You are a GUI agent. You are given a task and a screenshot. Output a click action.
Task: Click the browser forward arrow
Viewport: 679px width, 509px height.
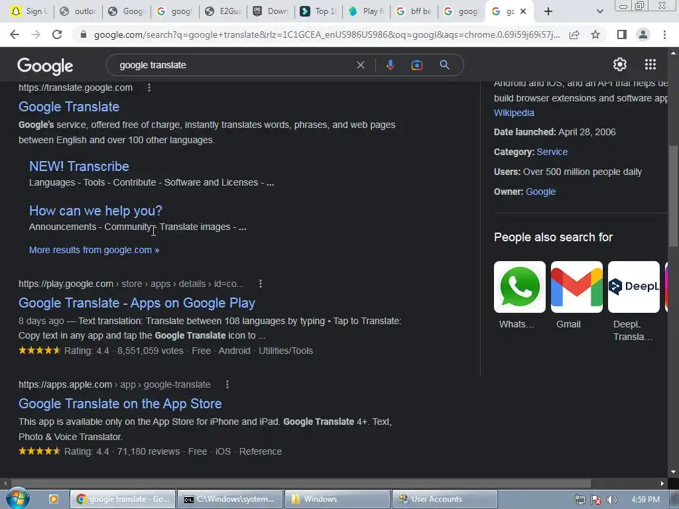(36, 34)
